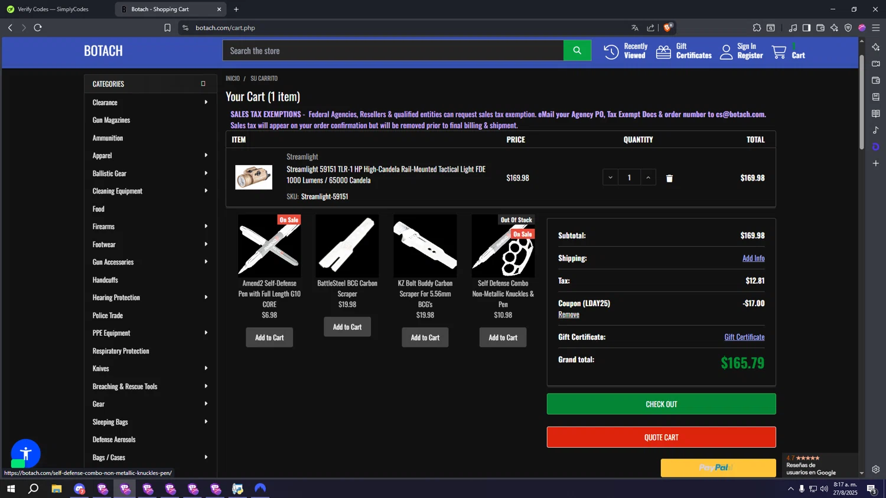
Task: Bookmark this page icon
Action: tap(167, 28)
